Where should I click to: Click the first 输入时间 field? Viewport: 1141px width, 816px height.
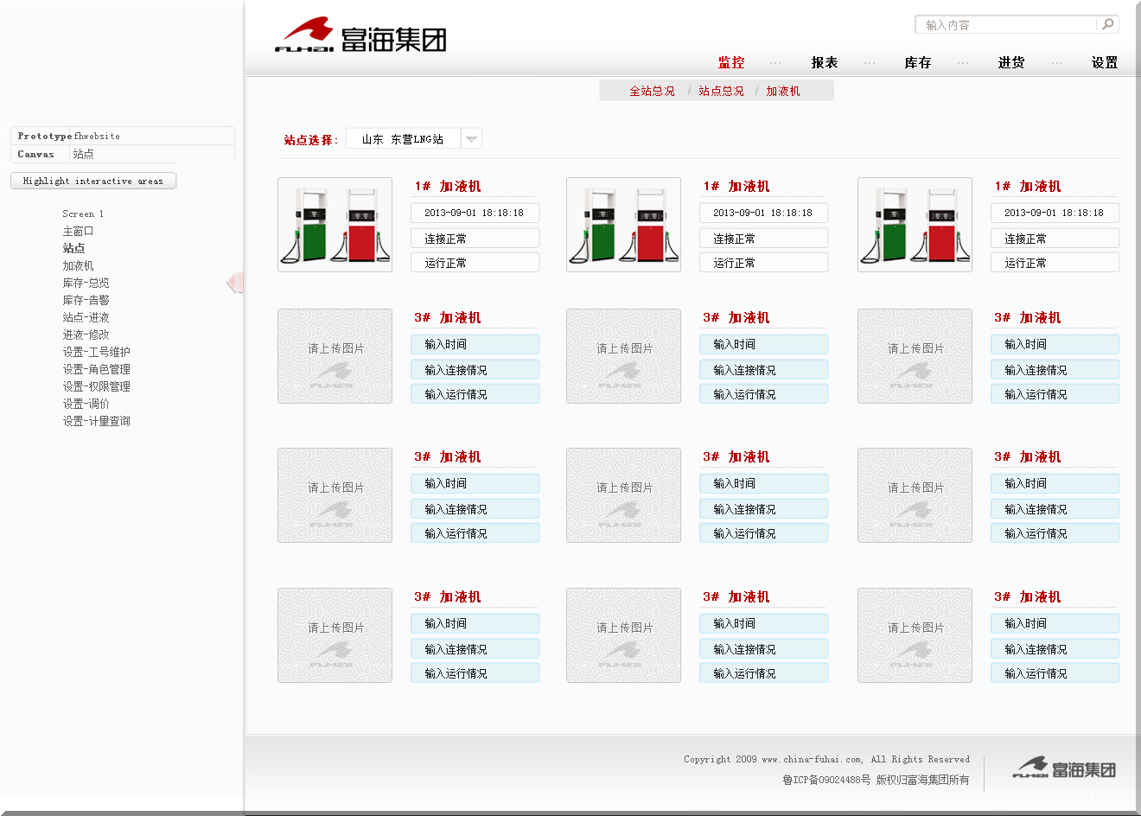click(x=475, y=344)
